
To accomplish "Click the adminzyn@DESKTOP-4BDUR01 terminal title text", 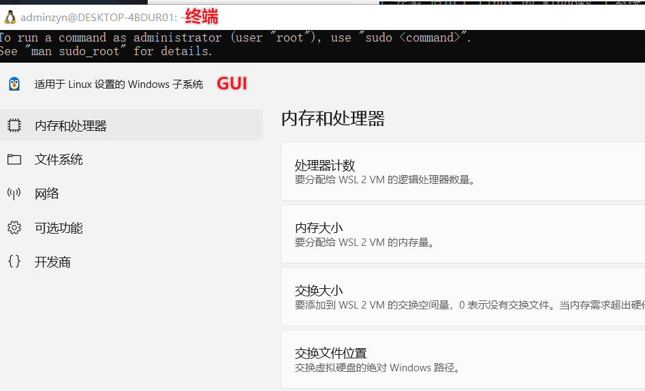I will pyautogui.click(x=99, y=17).
